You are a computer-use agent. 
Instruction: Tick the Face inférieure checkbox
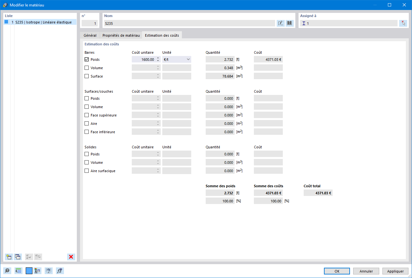tap(87, 132)
